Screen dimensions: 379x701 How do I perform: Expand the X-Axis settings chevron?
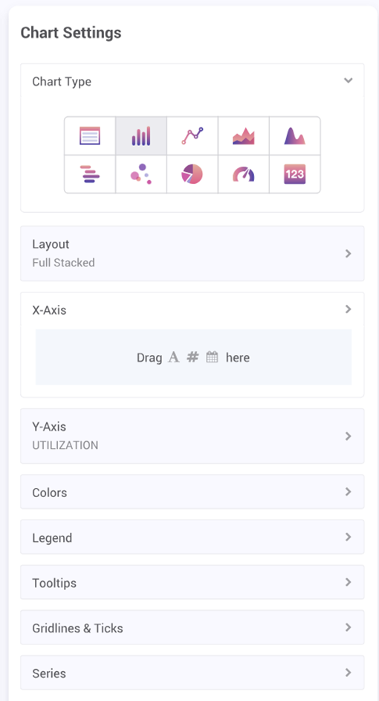pos(349,310)
